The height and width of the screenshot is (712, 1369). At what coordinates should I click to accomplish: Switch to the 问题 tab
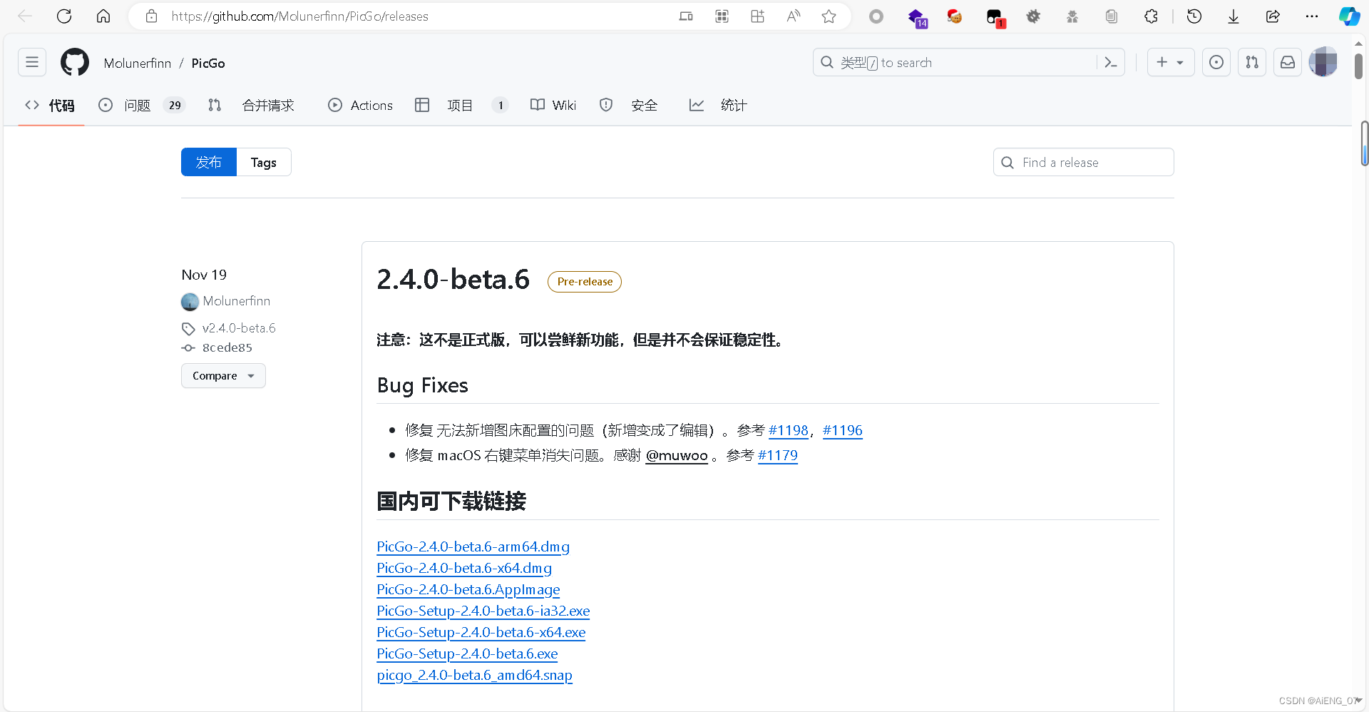(x=141, y=105)
